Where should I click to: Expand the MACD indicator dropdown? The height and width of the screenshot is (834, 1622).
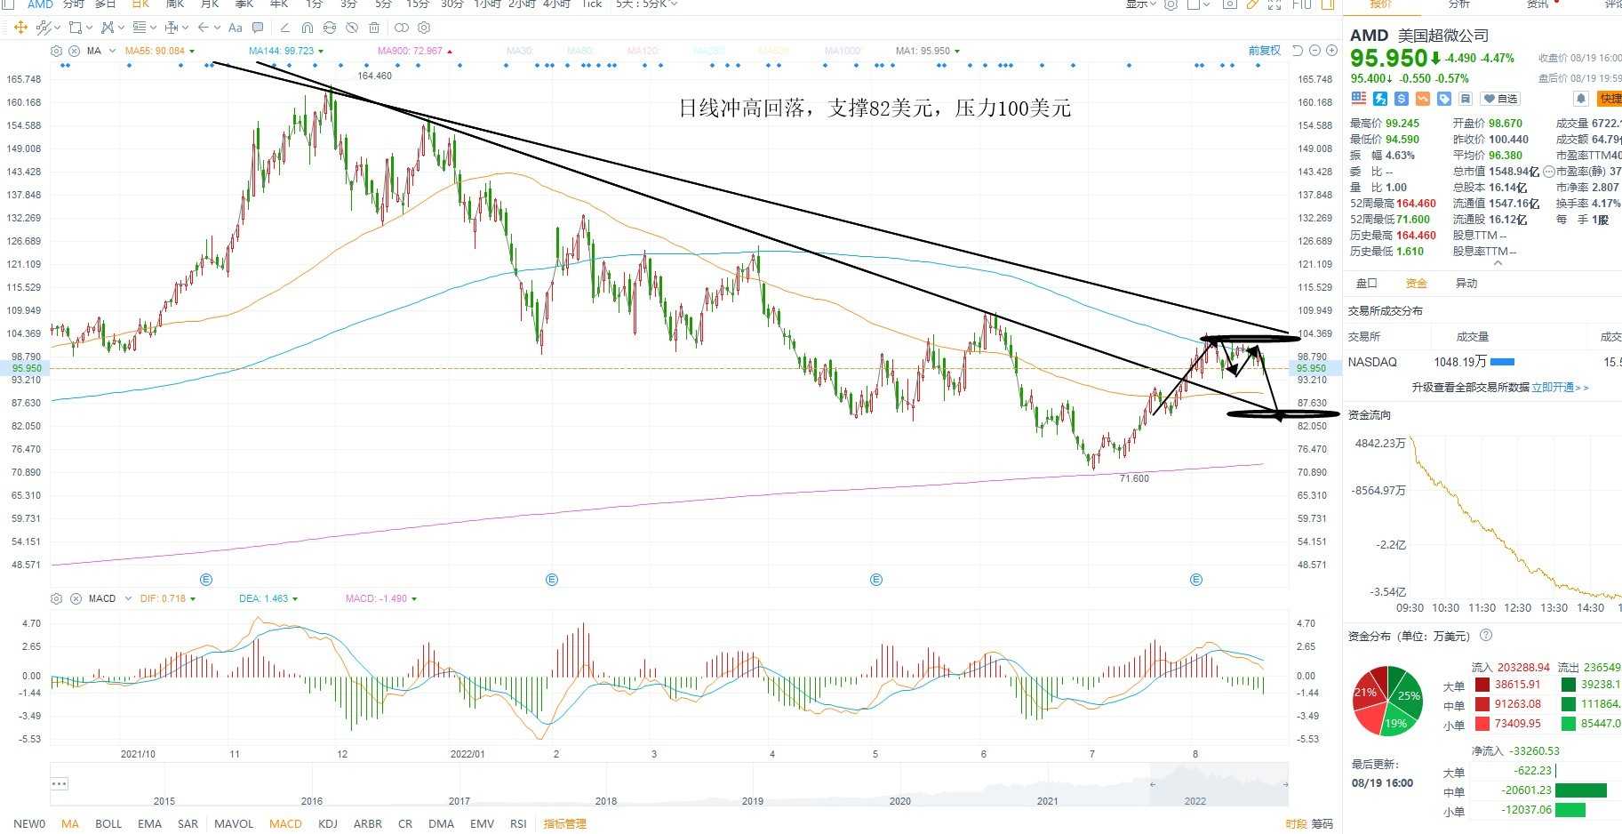pos(128,598)
